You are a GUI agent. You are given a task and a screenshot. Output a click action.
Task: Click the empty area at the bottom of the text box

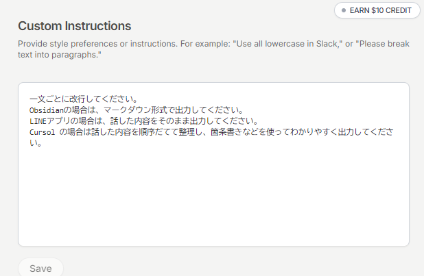(x=213, y=219)
